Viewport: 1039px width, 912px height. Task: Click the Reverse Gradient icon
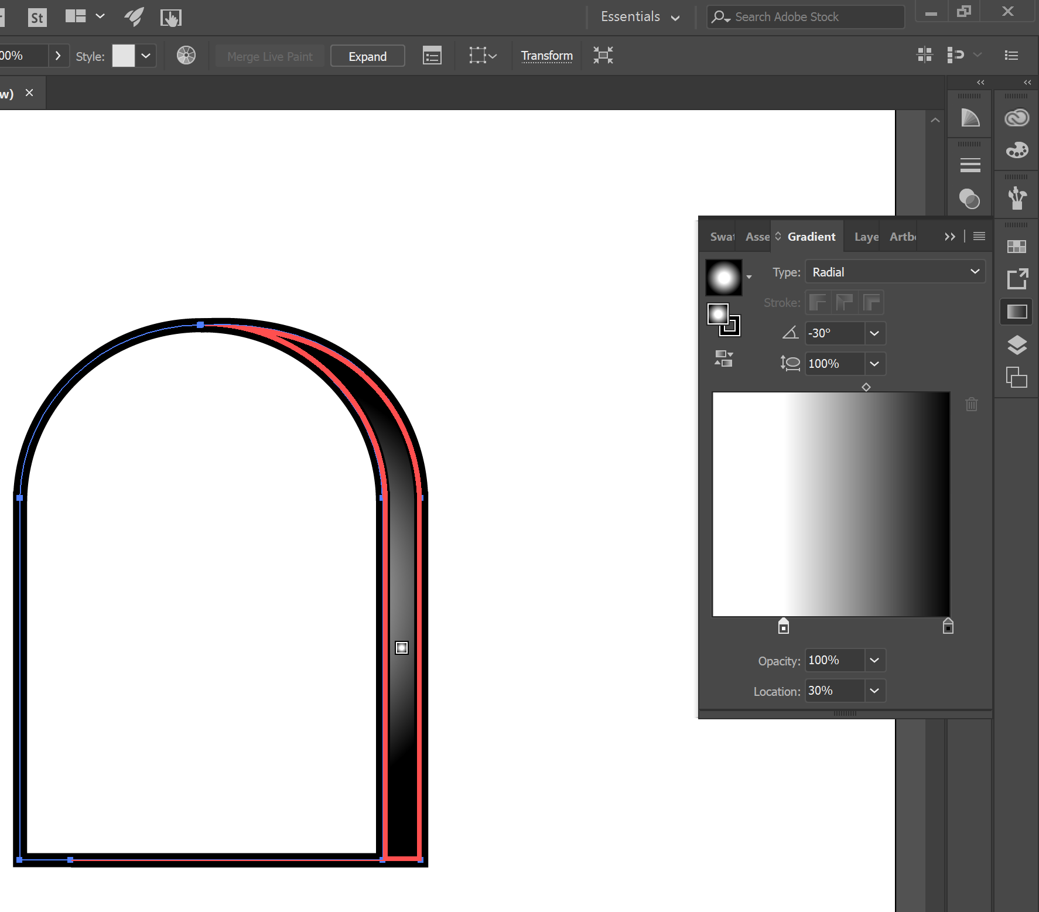[x=724, y=358]
